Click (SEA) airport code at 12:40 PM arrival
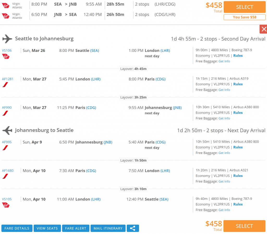Viewport: 267px width, 234px height. coord(164,199)
